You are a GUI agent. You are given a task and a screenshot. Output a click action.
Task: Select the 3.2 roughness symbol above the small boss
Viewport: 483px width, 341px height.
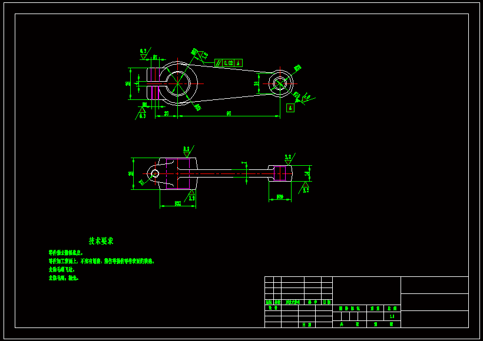click(289, 159)
